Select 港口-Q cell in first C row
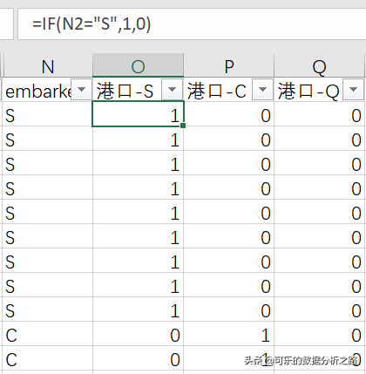This screenshot has width=366, height=374. tap(320, 334)
